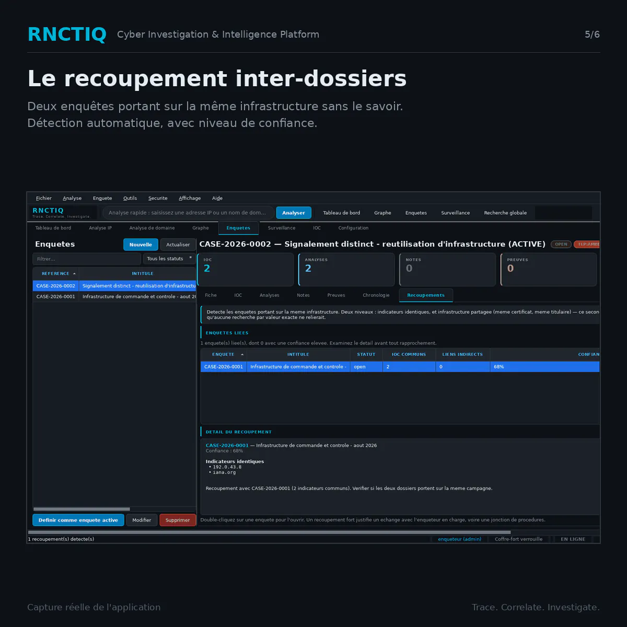The height and width of the screenshot is (627, 627).
Task: Switch to the Preuves sub-tab
Action: click(336, 295)
